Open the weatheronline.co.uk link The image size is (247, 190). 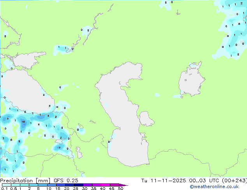[214, 187]
